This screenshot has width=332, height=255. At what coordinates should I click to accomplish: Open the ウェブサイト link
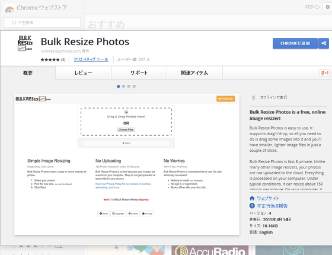[x=267, y=198]
